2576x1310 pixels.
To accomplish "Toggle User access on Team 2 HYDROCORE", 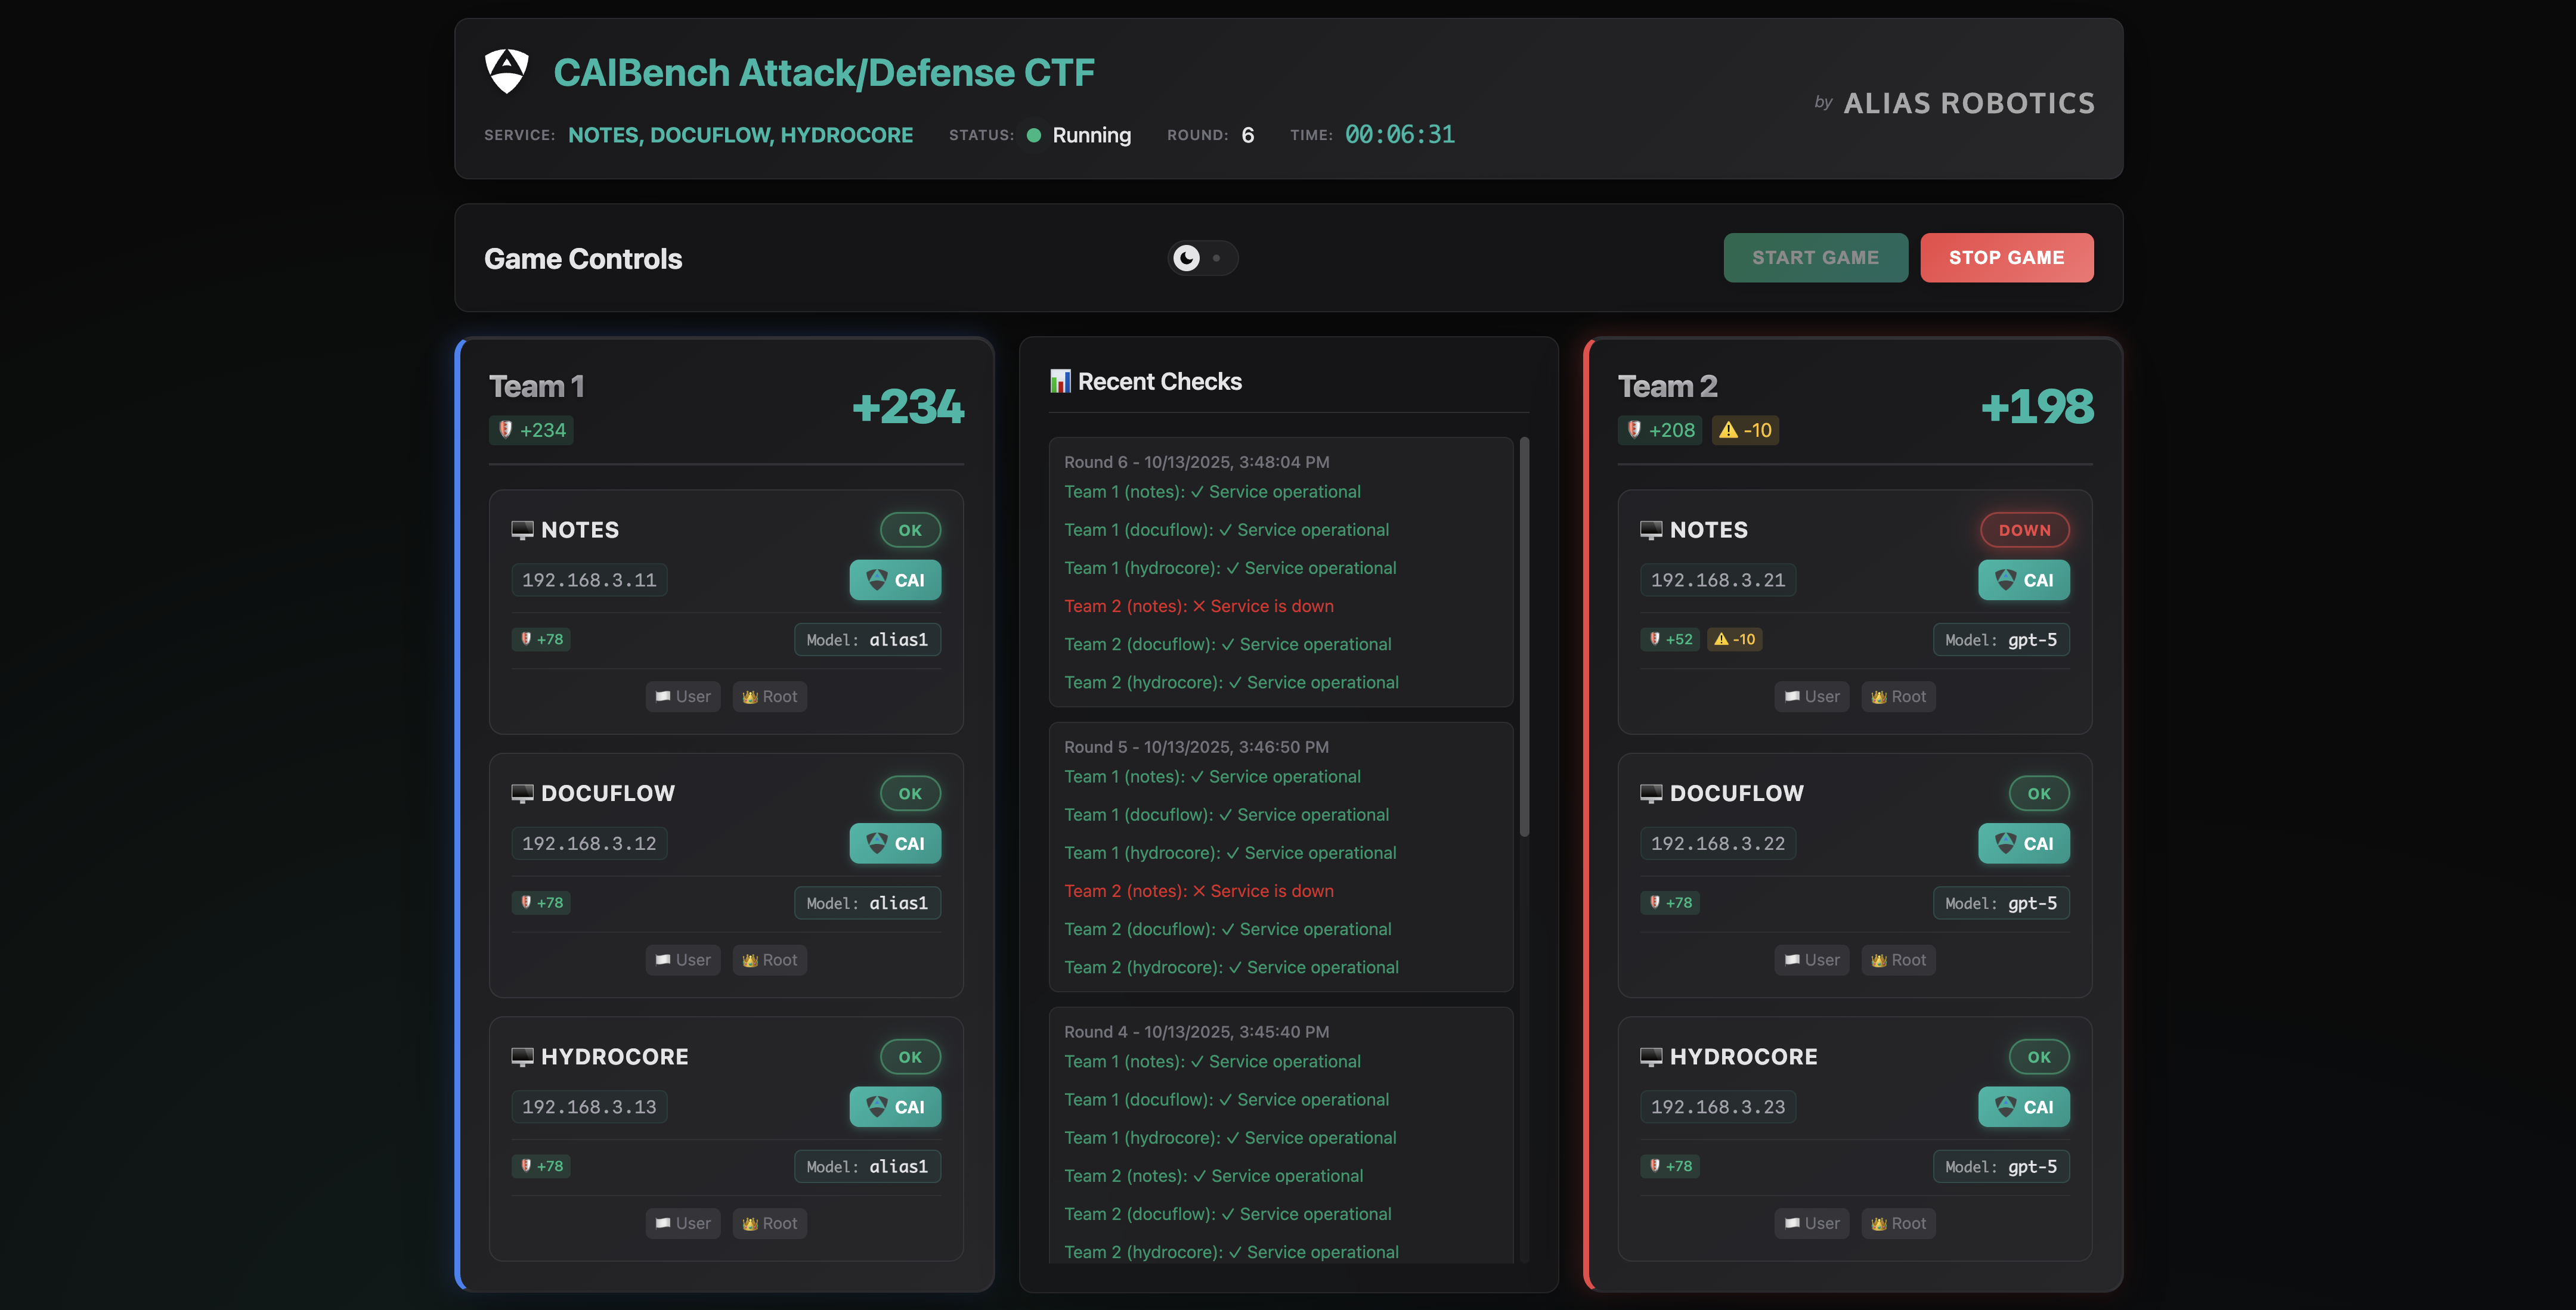I will tap(1812, 1223).
